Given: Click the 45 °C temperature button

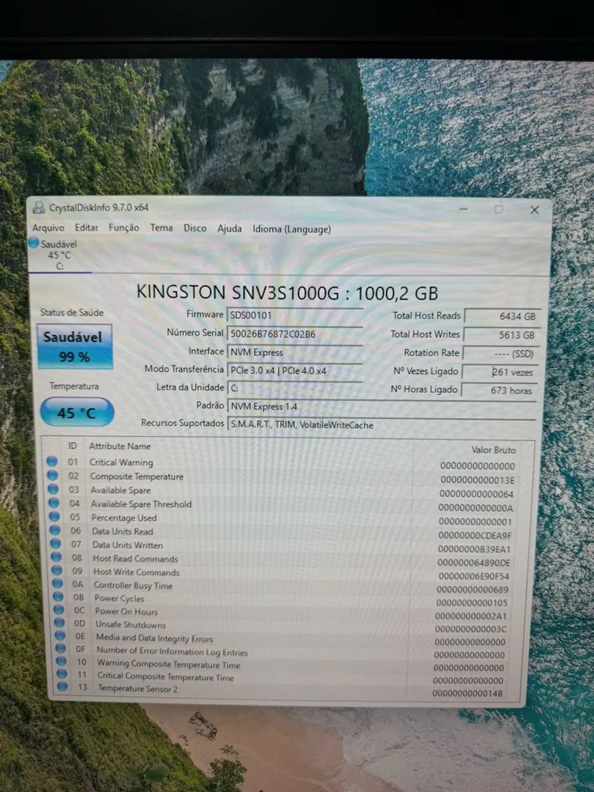Looking at the screenshot, I should click(x=77, y=412).
